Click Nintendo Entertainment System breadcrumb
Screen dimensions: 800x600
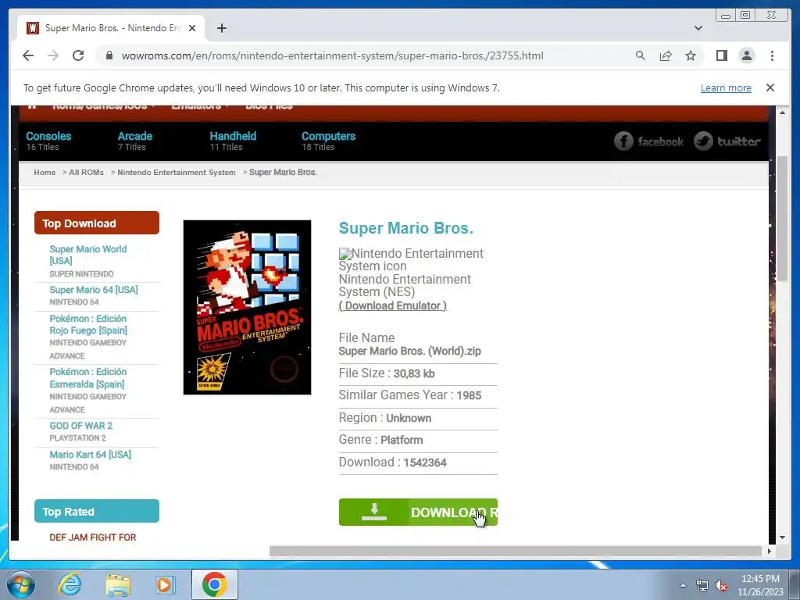(177, 173)
